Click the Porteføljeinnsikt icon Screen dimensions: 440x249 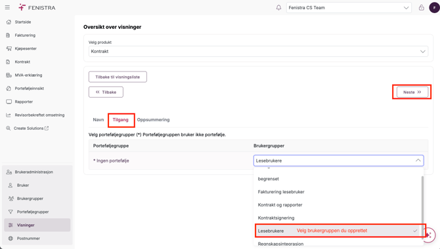pos(9,88)
